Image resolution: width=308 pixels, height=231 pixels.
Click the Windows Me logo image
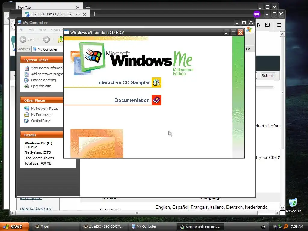coord(132,59)
